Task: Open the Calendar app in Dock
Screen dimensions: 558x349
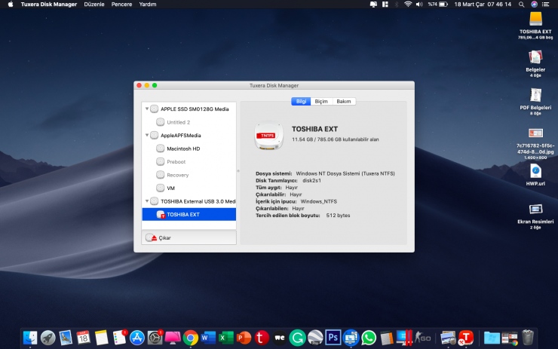Action: (83, 338)
